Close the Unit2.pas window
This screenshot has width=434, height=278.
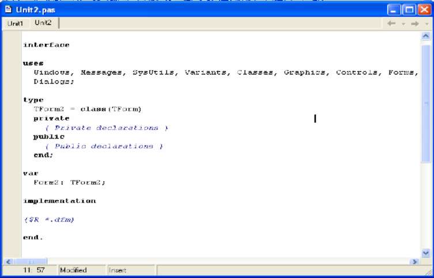pos(424,10)
